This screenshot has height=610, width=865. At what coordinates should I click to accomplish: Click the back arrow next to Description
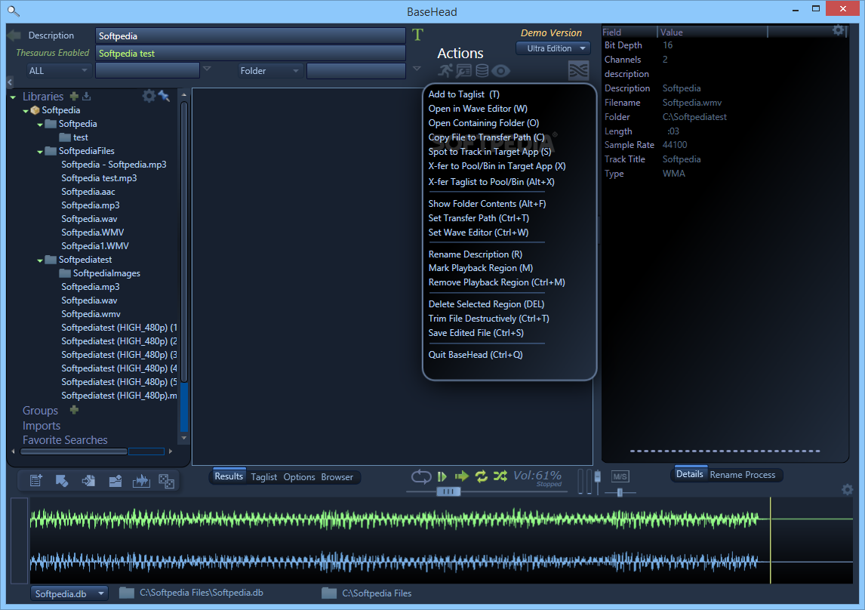click(x=14, y=35)
